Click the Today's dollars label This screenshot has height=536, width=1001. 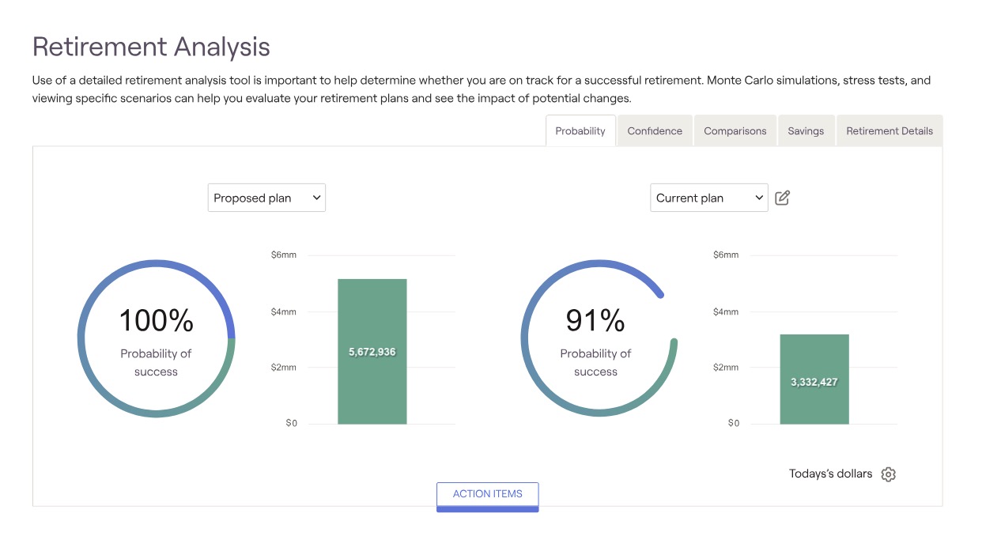830,474
